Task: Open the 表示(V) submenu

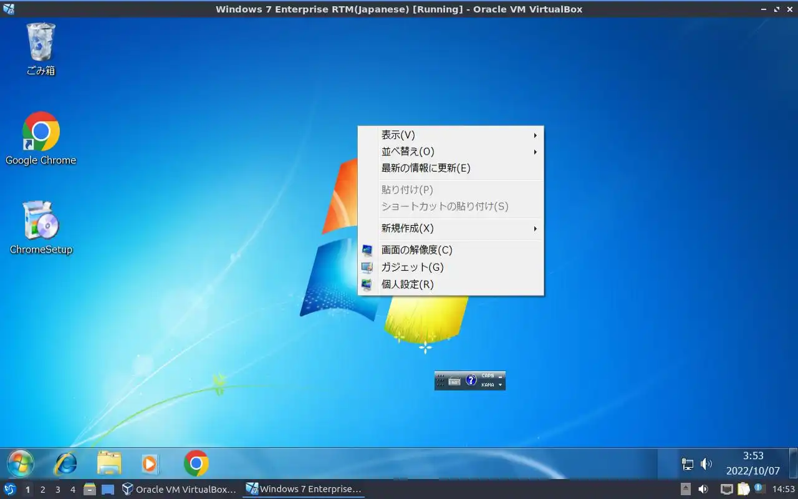Action: [451, 135]
